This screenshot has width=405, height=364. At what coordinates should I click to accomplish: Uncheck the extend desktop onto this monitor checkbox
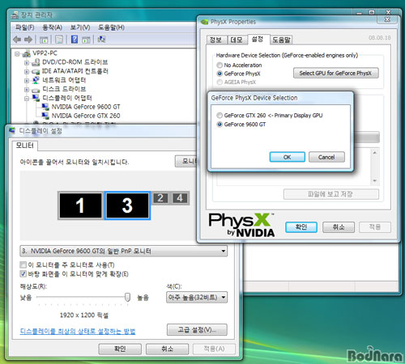click(23, 274)
